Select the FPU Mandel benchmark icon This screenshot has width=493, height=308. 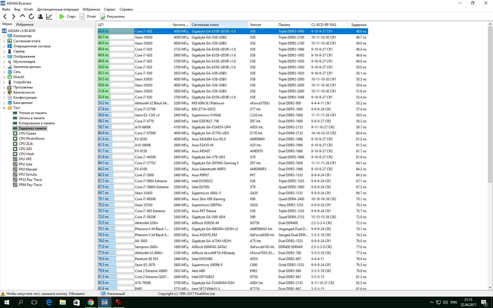click(x=15, y=169)
